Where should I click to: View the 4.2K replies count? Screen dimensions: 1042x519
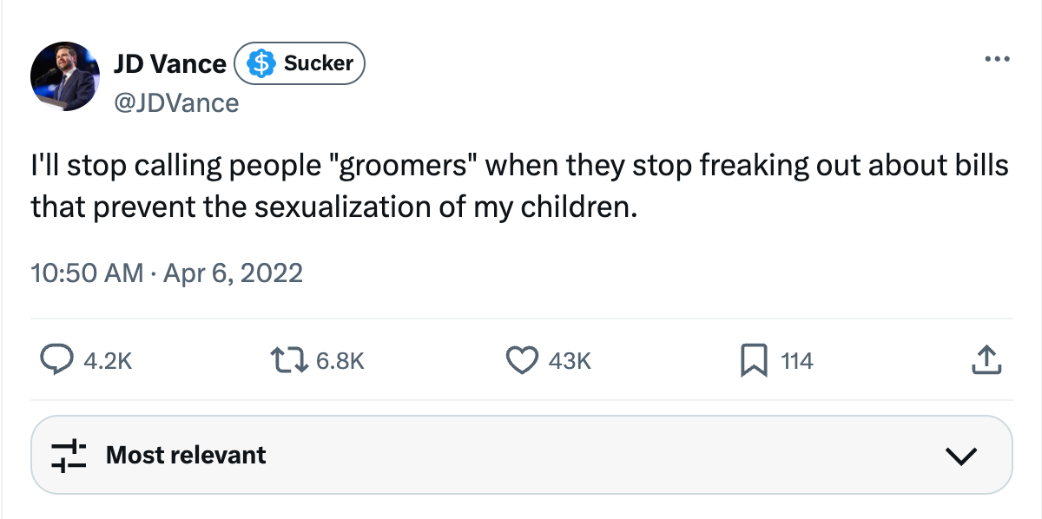pyautogui.click(x=106, y=361)
